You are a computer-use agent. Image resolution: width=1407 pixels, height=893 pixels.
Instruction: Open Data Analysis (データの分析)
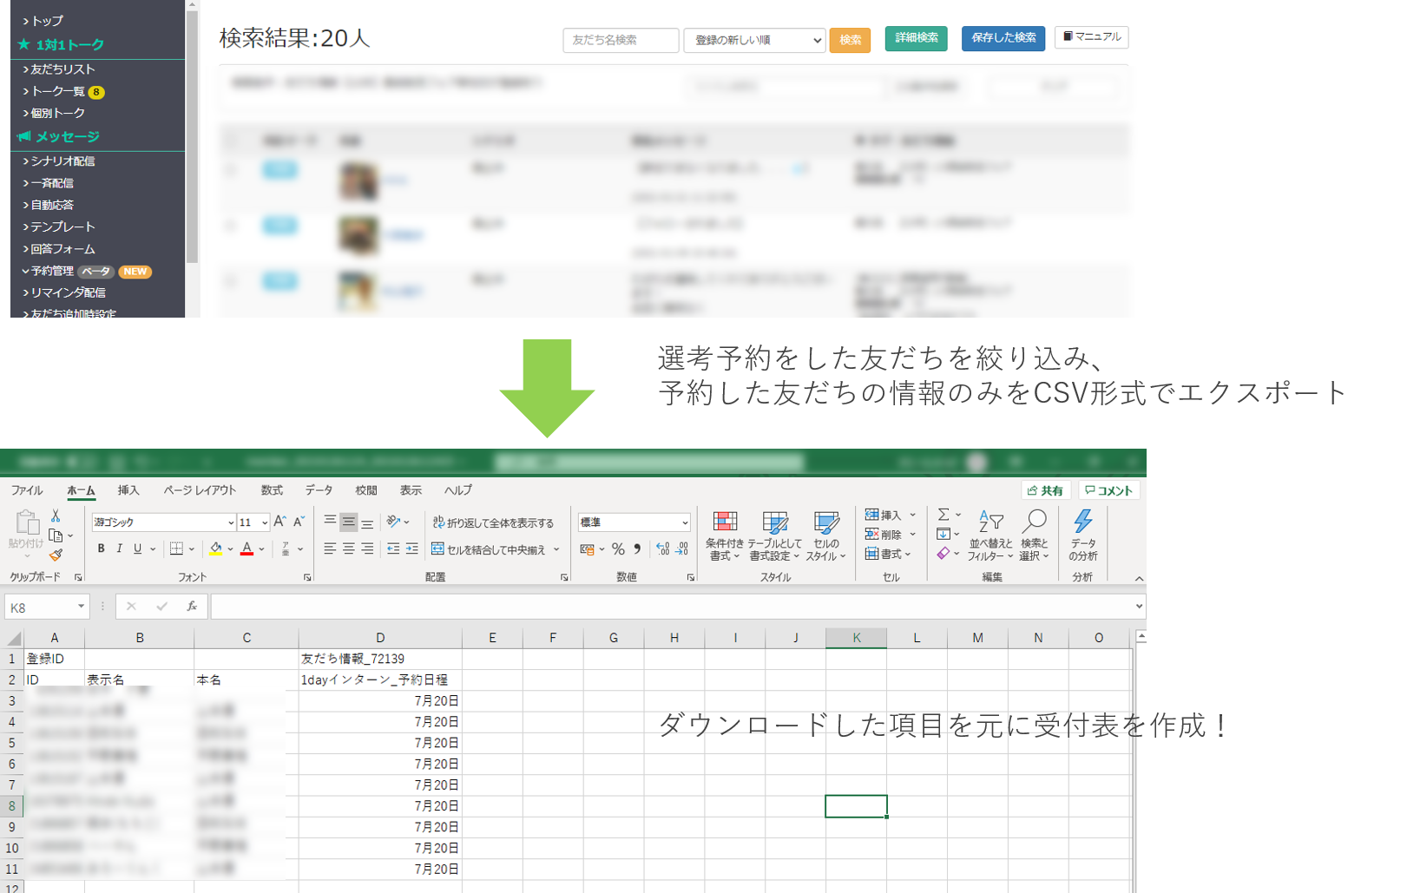[x=1082, y=535]
